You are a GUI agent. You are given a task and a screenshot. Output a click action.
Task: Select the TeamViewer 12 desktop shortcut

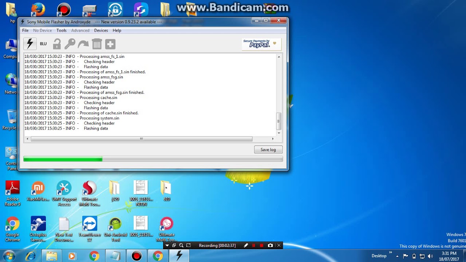[90, 229]
